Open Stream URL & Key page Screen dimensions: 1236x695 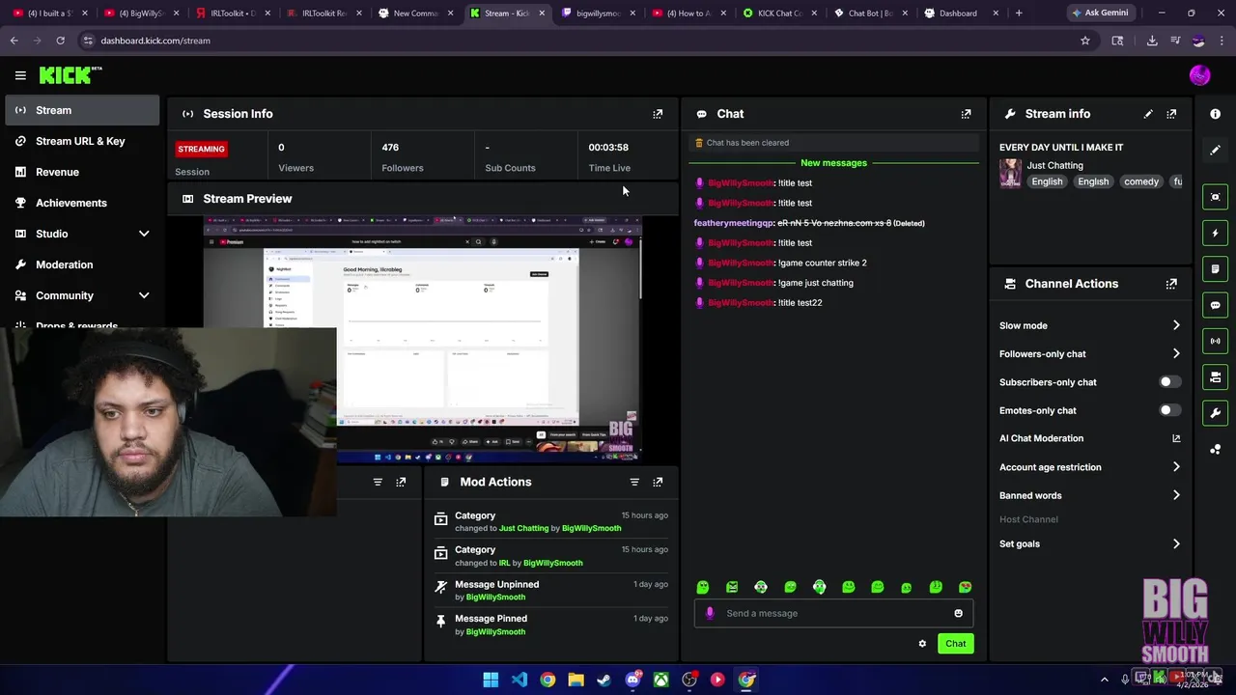tap(82, 141)
